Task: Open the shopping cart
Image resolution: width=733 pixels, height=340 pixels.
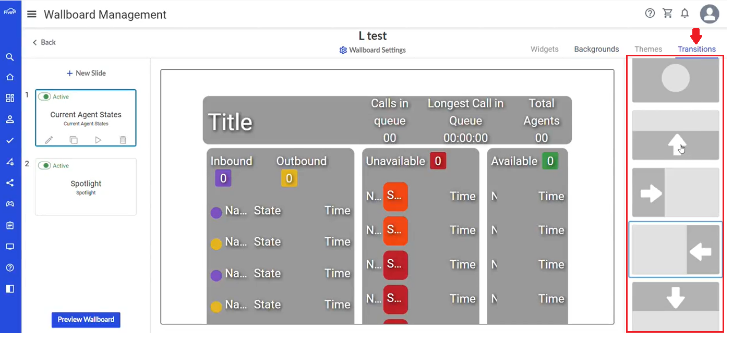Action: tap(668, 14)
